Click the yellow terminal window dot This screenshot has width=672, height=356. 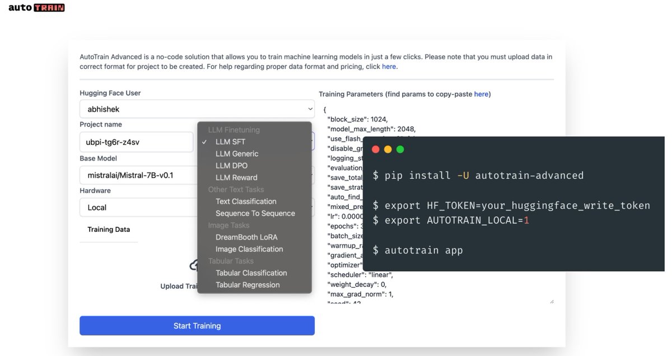(388, 149)
